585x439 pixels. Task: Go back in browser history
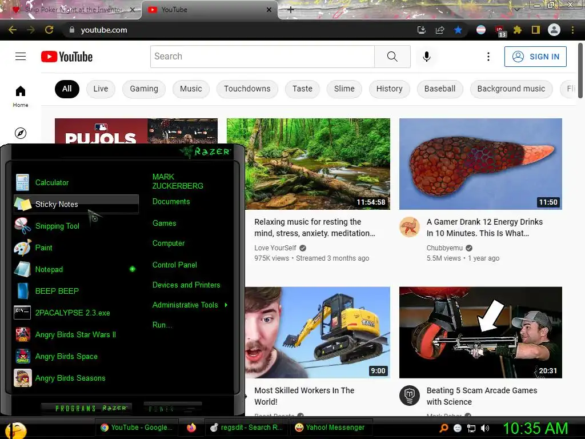13,30
